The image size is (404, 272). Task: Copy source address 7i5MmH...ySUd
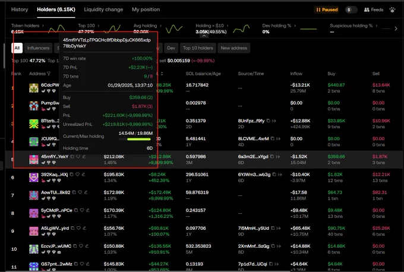click(x=273, y=228)
